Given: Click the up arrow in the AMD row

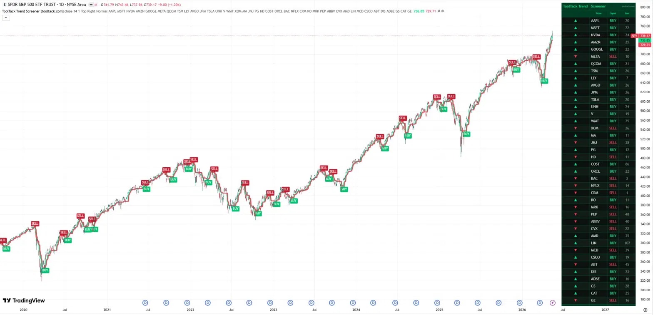Looking at the screenshot, I should [x=576, y=236].
